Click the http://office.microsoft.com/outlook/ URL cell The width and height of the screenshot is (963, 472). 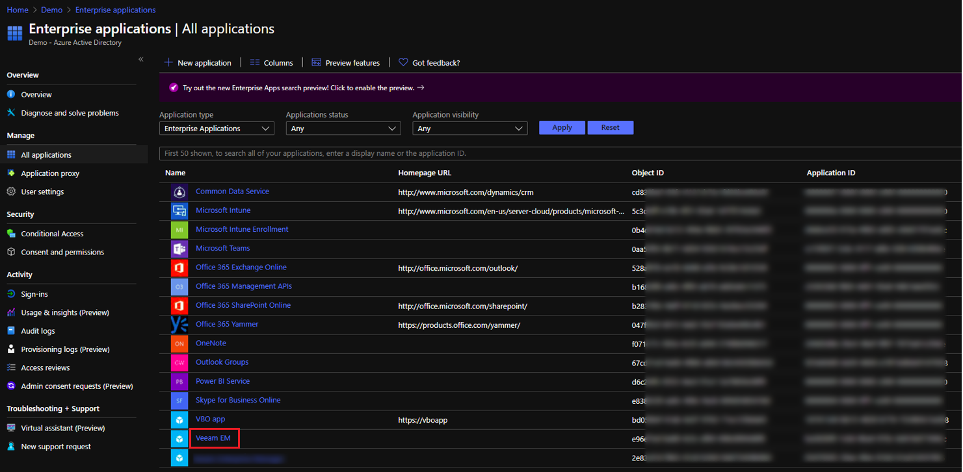(x=458, y=268)
